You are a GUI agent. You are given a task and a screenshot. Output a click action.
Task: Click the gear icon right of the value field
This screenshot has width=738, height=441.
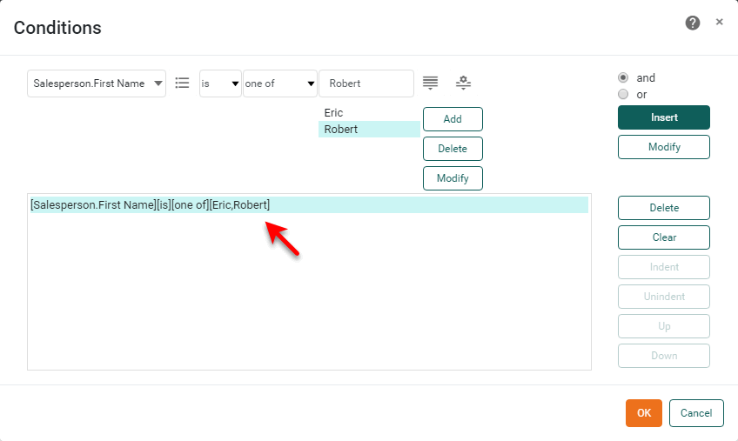click(x=463, y=84)
